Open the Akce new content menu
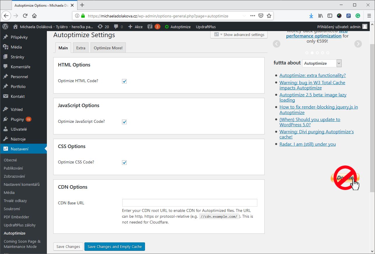The height and width of the screenshot is (254, 375). click(x=135, y=27)
